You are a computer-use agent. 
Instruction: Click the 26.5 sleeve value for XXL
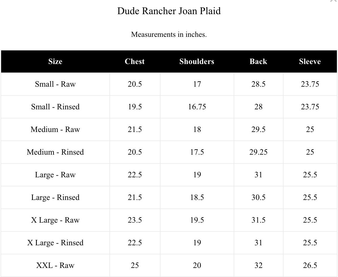(x=310, y=265)
